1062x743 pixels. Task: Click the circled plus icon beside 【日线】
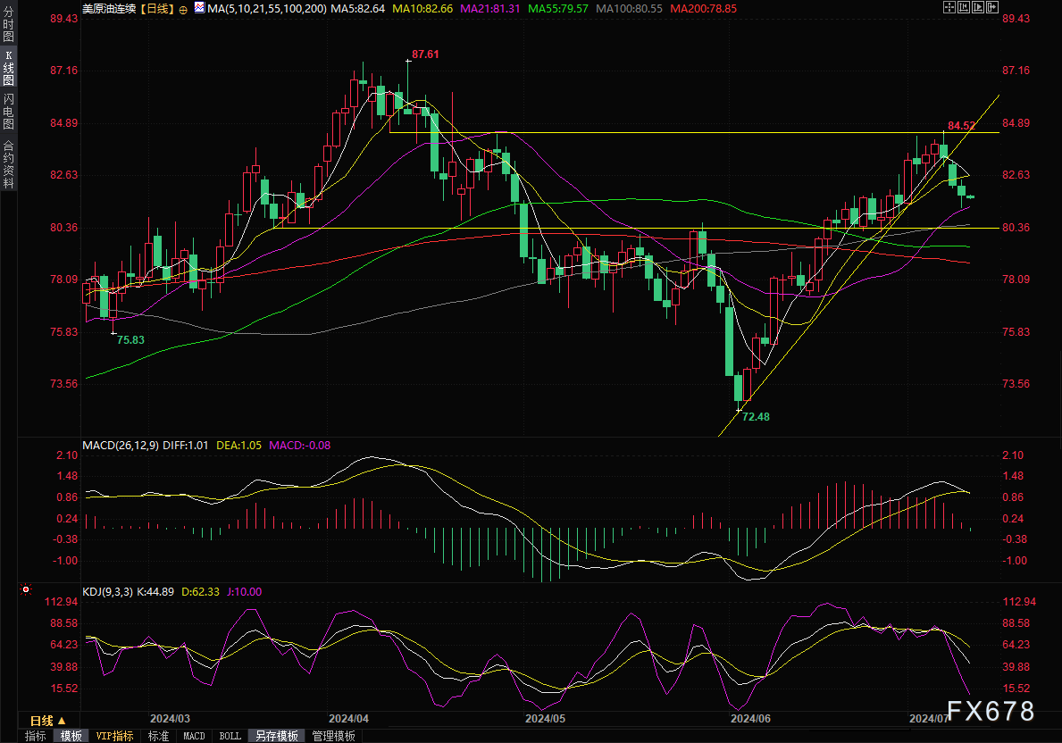[x=183, y=9]
